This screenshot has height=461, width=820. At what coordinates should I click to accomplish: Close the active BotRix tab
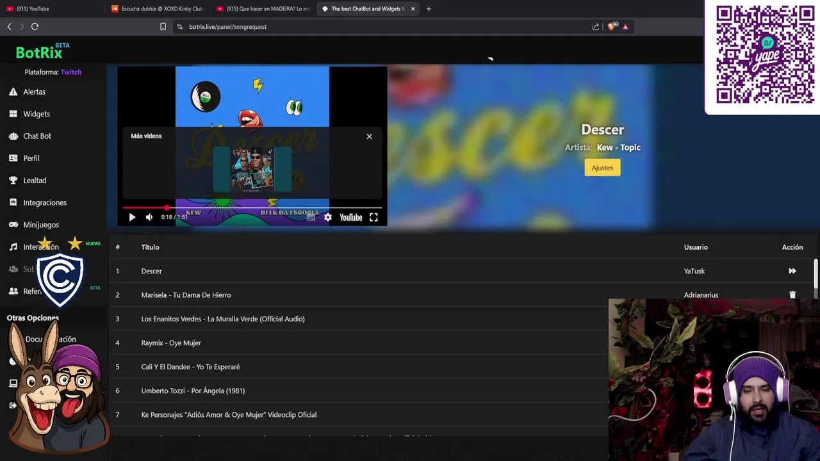coord(413,9)
